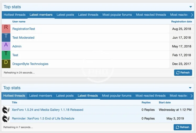
Task: Collapse the upper Top stats widget
Action: click(x=190, y=7)
